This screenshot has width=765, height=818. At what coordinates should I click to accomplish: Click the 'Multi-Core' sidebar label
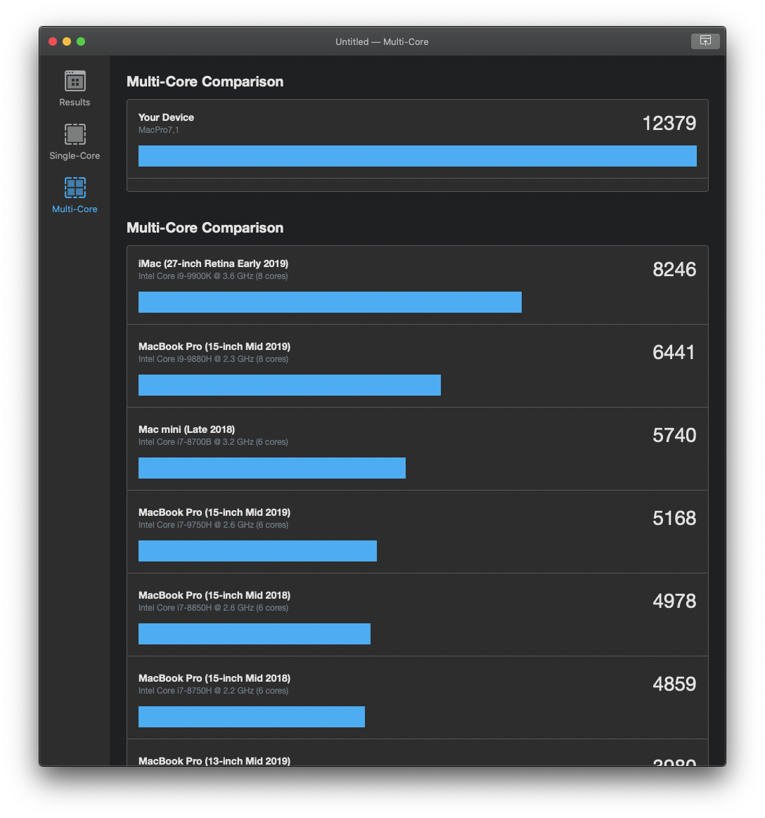coord(75,209)
